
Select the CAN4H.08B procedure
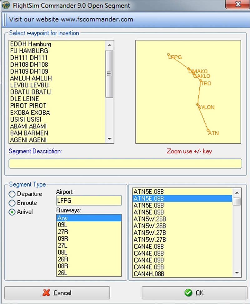pyautogui.click(x=182, y=274)
